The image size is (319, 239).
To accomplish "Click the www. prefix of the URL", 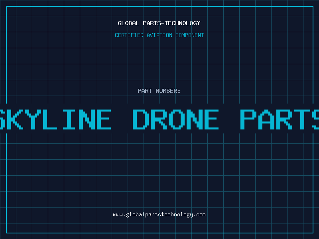I will 119,215.
